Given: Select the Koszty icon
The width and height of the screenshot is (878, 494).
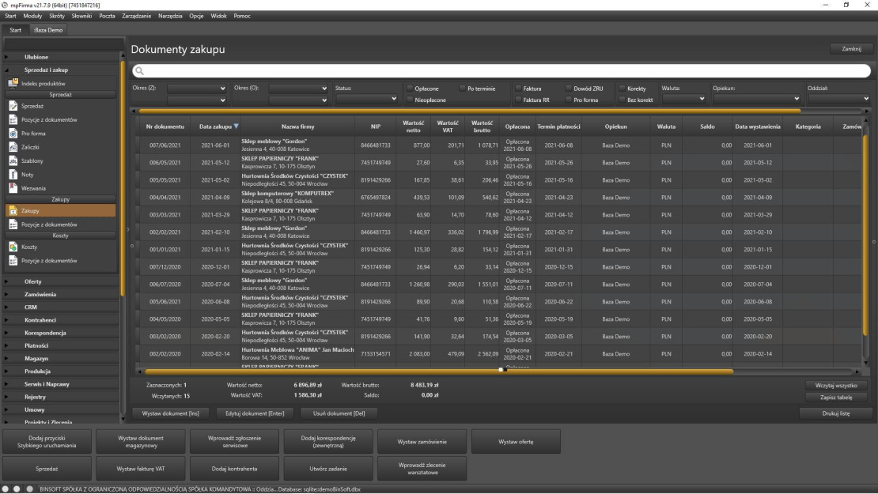Looking at the screenshot, I should coord(13,247).
